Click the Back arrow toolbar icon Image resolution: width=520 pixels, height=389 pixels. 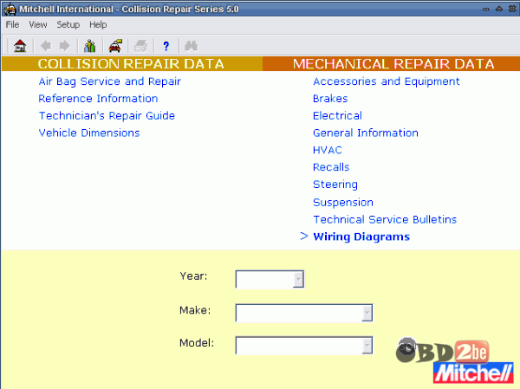(x=46, y=46)
